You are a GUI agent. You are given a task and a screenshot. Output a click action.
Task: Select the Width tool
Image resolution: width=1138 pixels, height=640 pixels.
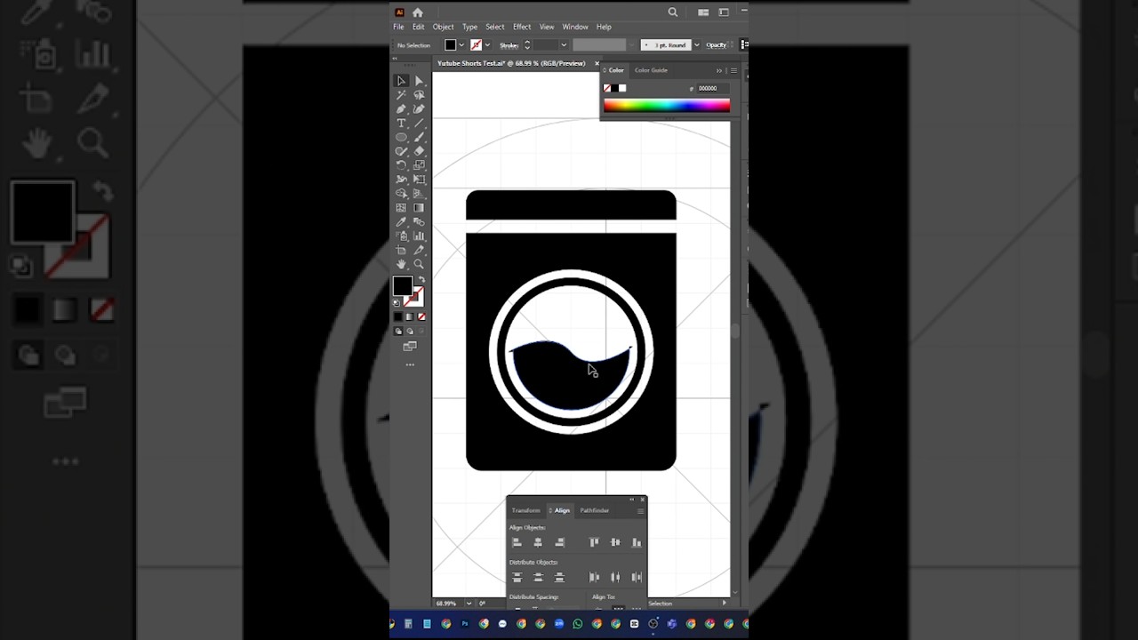[x=401, y=180]
